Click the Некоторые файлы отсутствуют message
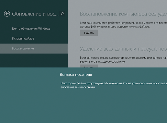Screen dimensions: 167x123 [x=114, y=85]
